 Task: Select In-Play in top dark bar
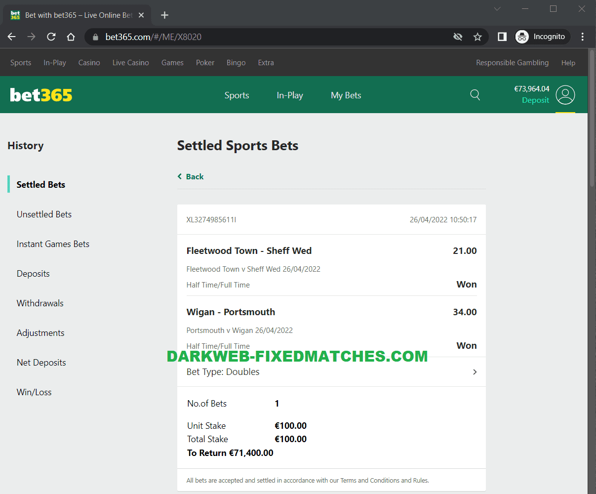[55, 63]
